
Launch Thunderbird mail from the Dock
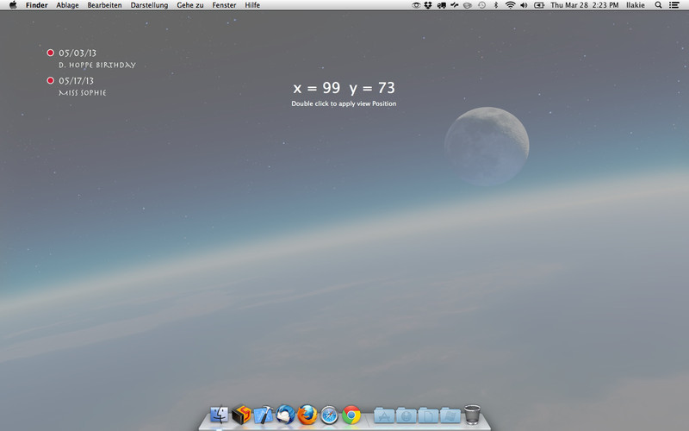tap(285, 415)
